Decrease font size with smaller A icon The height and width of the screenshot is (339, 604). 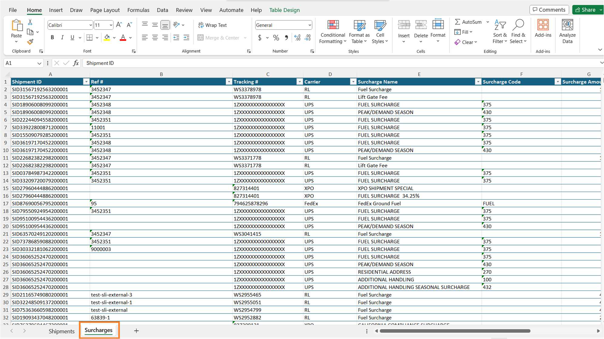[129, 25]
